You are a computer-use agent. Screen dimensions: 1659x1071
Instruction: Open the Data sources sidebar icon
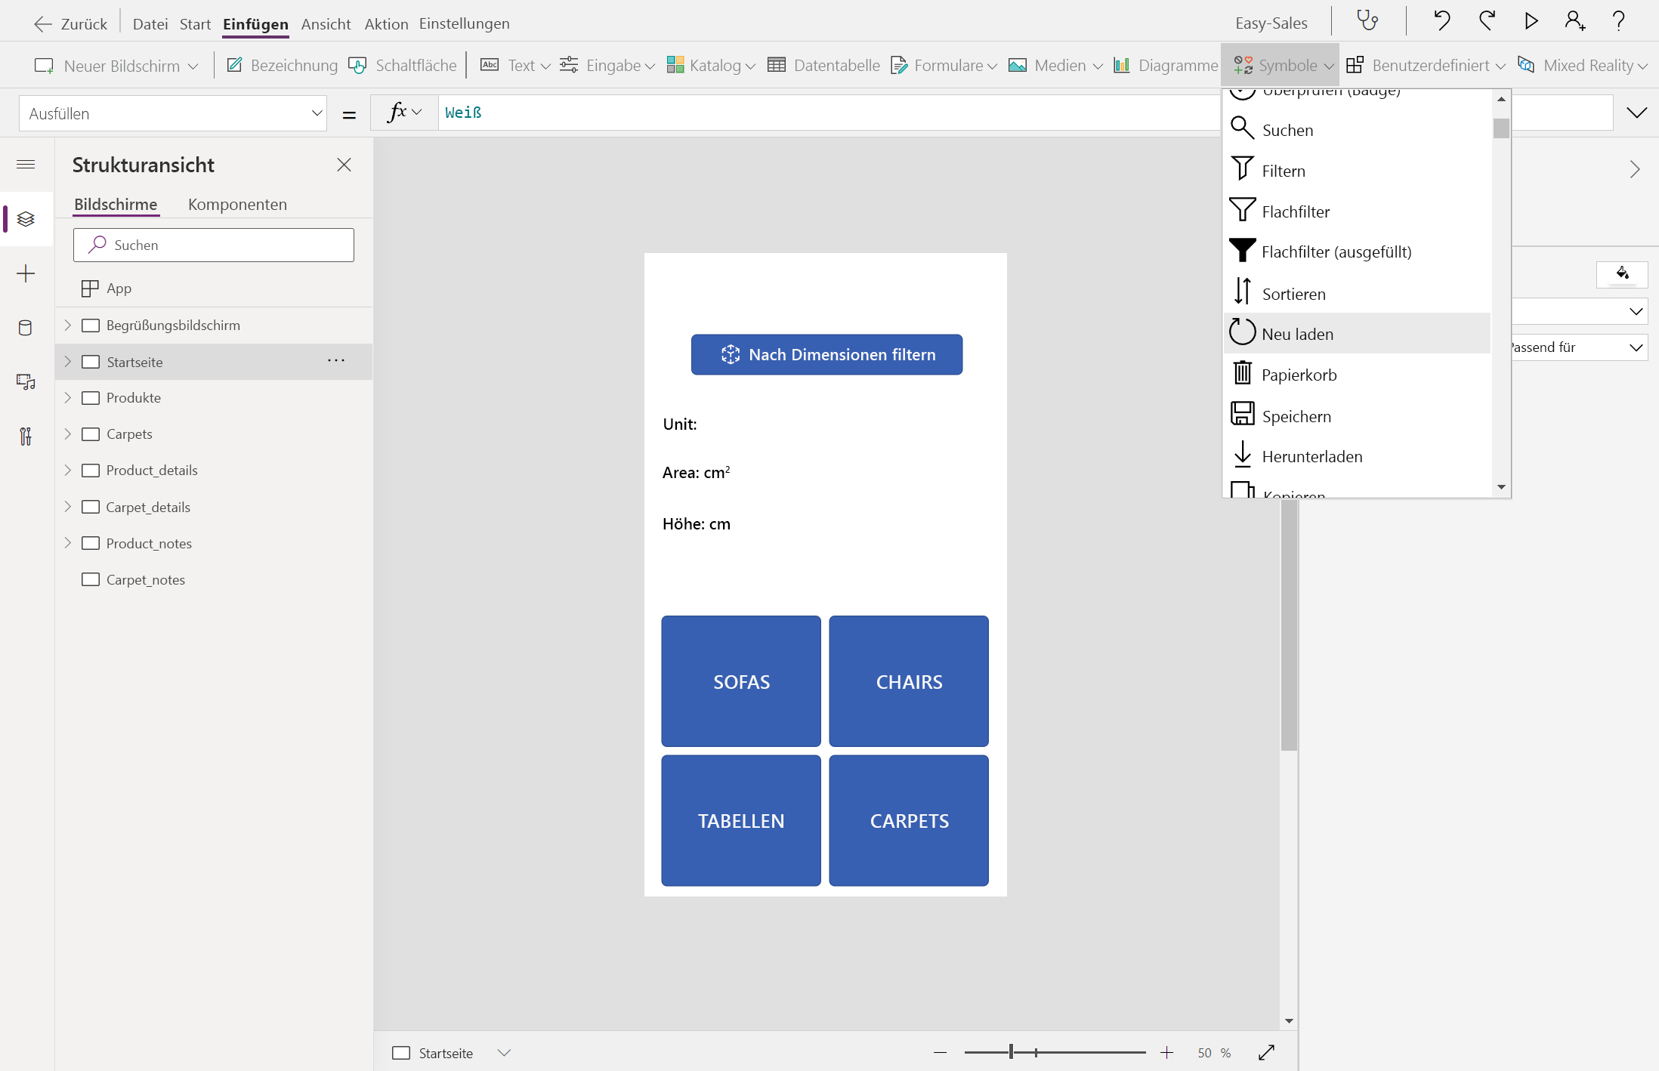point(26,328)
